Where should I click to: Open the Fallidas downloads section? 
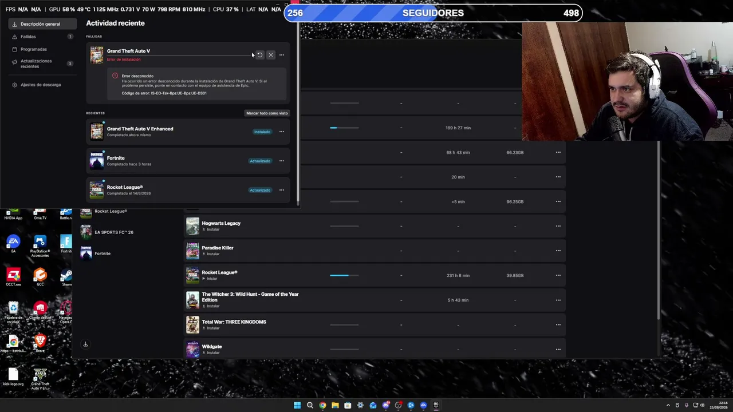coord(42,37)
